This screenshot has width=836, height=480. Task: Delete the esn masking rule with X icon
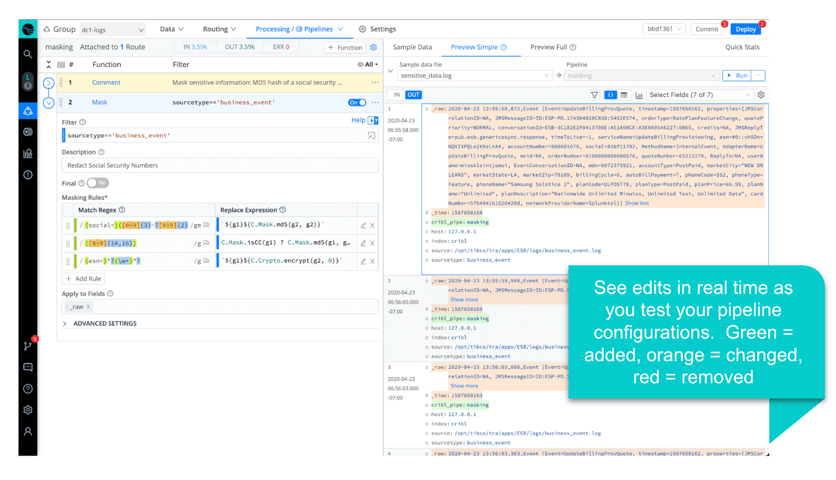coord(372,261)
